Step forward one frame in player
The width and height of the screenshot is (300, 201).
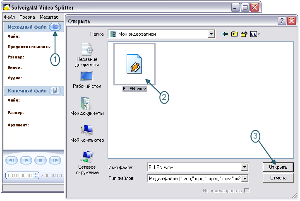[55, 160]
